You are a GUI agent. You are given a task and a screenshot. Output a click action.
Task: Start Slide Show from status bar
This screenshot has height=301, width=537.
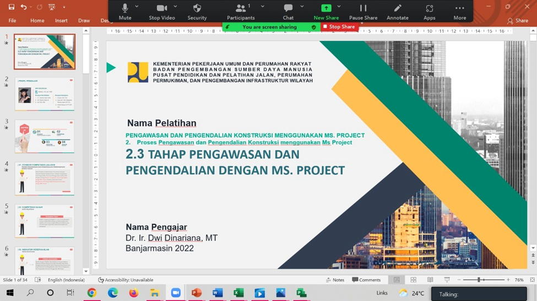(447, 280)
